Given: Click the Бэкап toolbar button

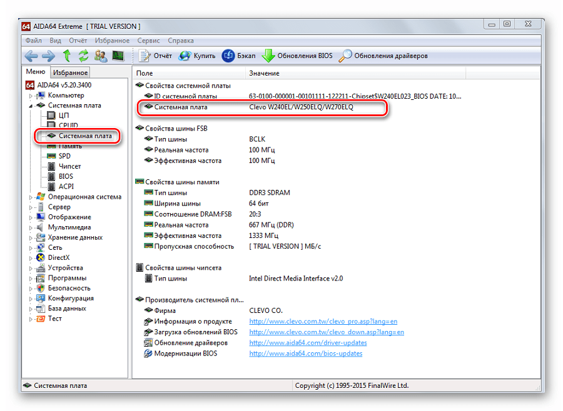Looking at the screenshot, I should click(239, 56).
